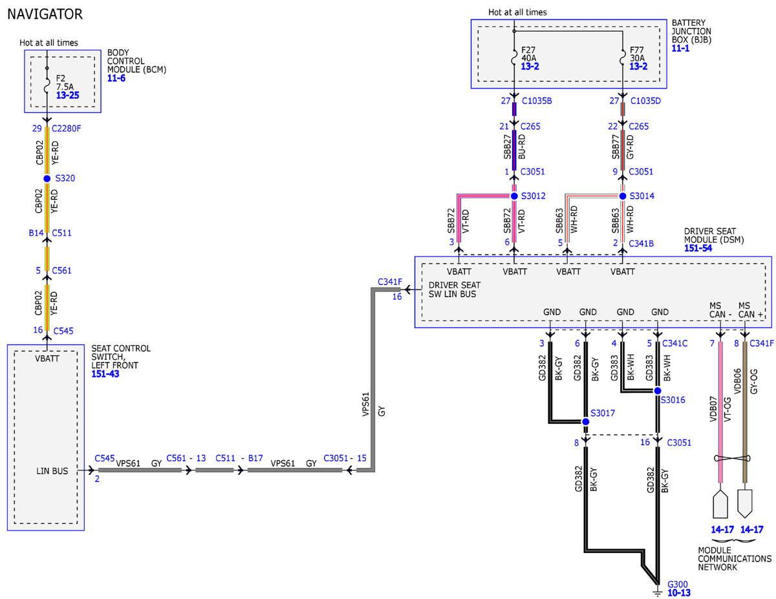Select C561 label beside pin 5

pos(61,270)
